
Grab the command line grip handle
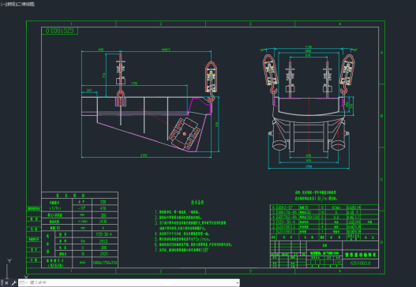click(x=2, y=283)
